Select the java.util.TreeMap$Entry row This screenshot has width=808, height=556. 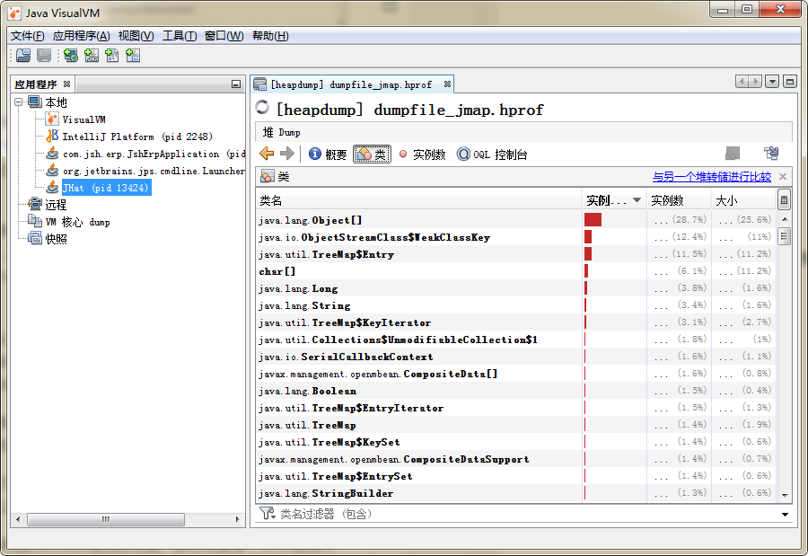[516, 254]
